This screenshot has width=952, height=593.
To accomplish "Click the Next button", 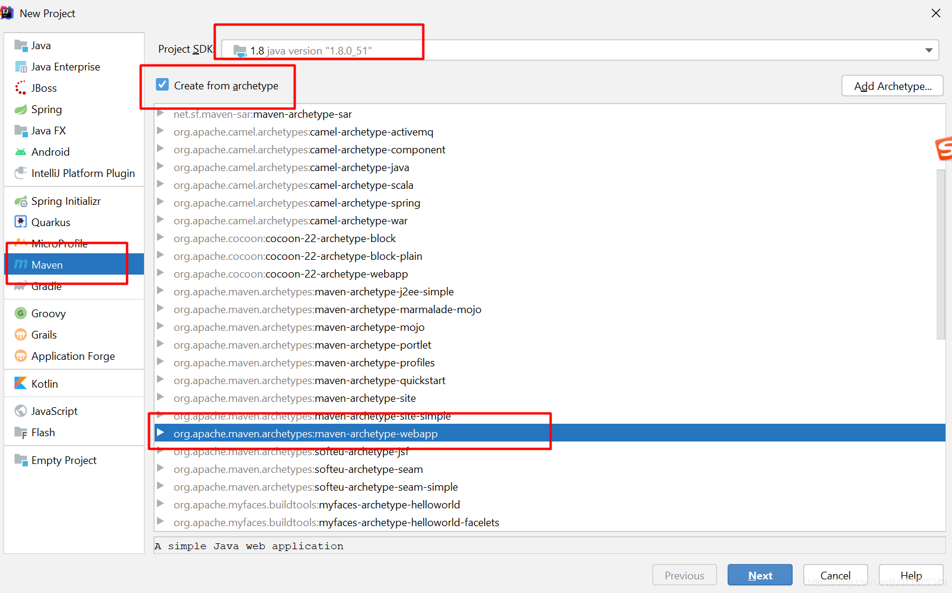I will [759, 575].
